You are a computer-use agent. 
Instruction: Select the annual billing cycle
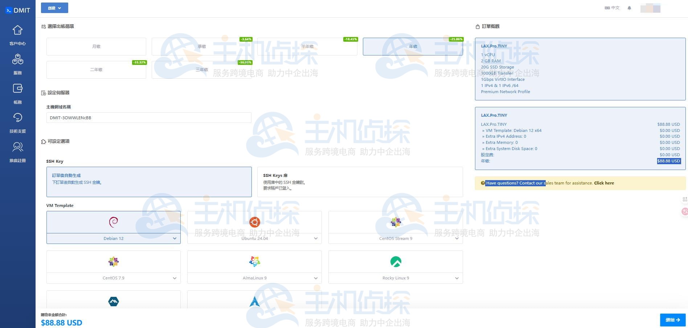tap(413, 46)
